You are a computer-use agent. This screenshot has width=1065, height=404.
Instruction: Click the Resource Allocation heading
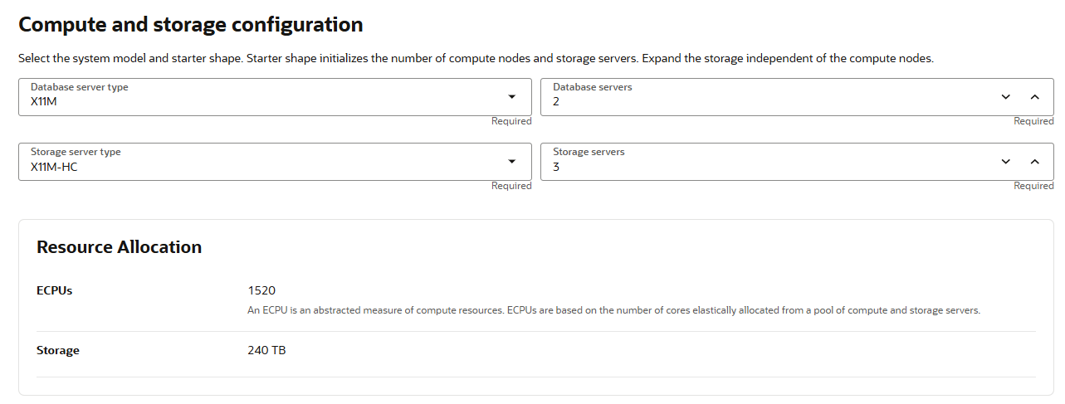[x=119, y=247]
